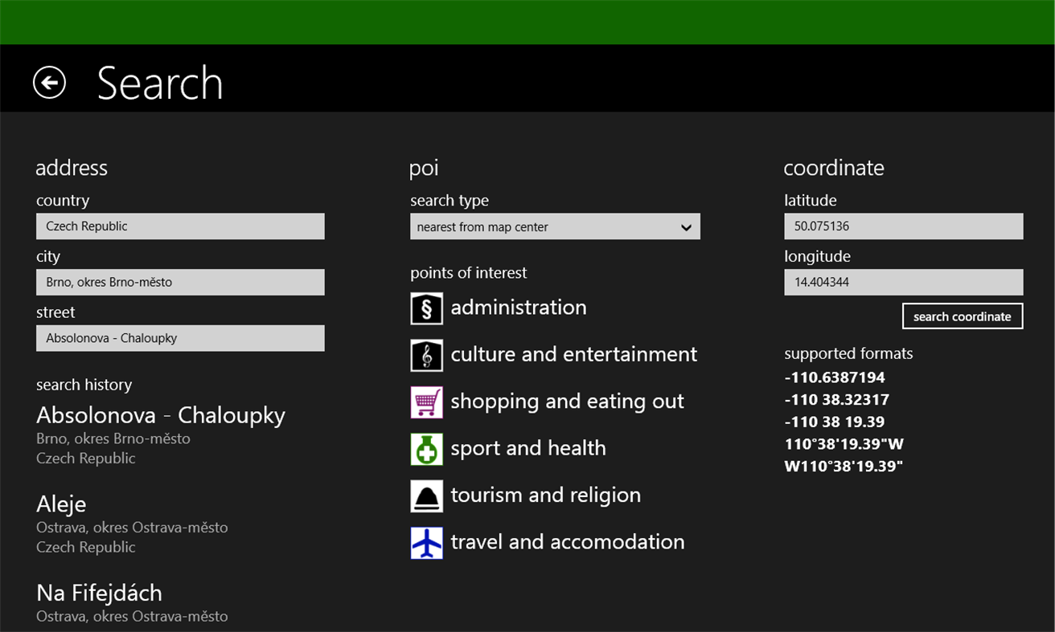This screenshot has width=1055, height=632.
Task: Click the shopping and eating out cart icon
Action: click(426, 402)
